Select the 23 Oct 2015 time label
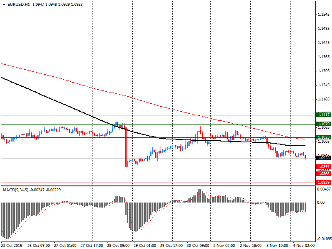 12,246
